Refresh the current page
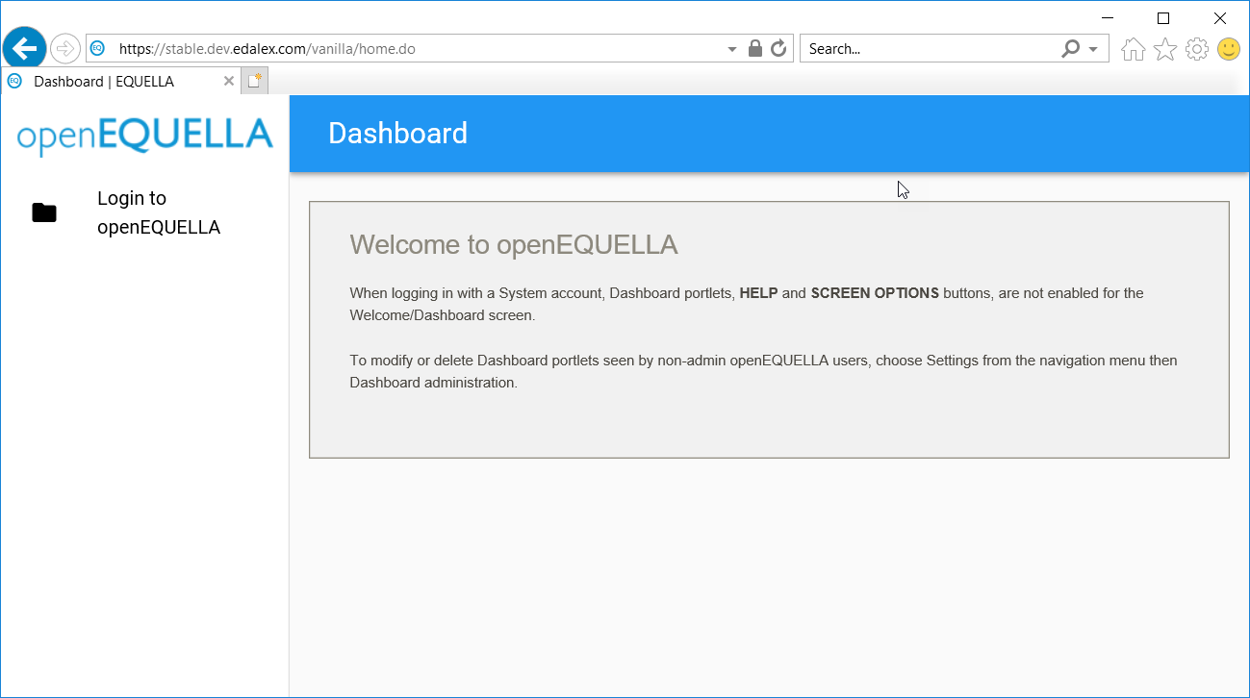The width and height of the screenshot is (1250, 698). (778, 47)
